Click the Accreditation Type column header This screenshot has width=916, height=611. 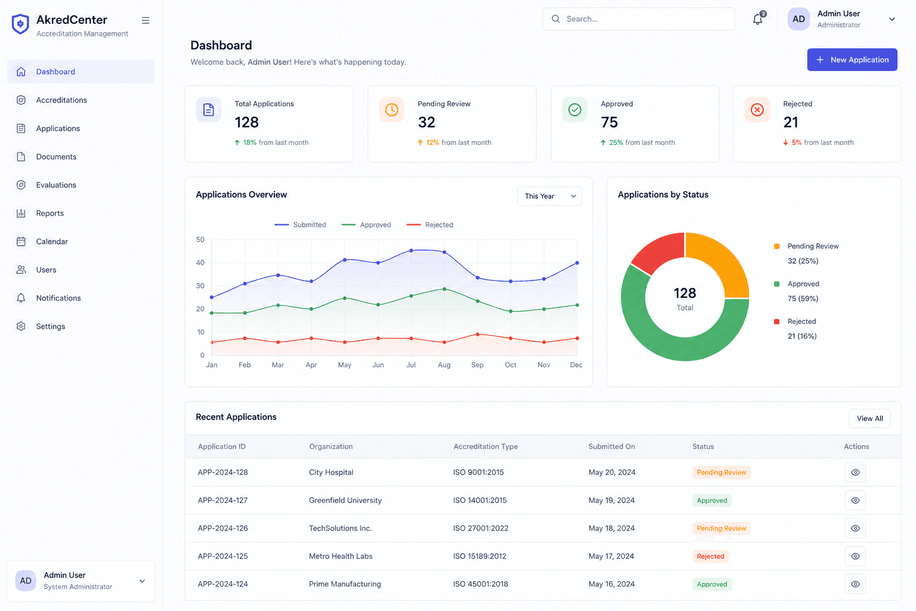485,447
